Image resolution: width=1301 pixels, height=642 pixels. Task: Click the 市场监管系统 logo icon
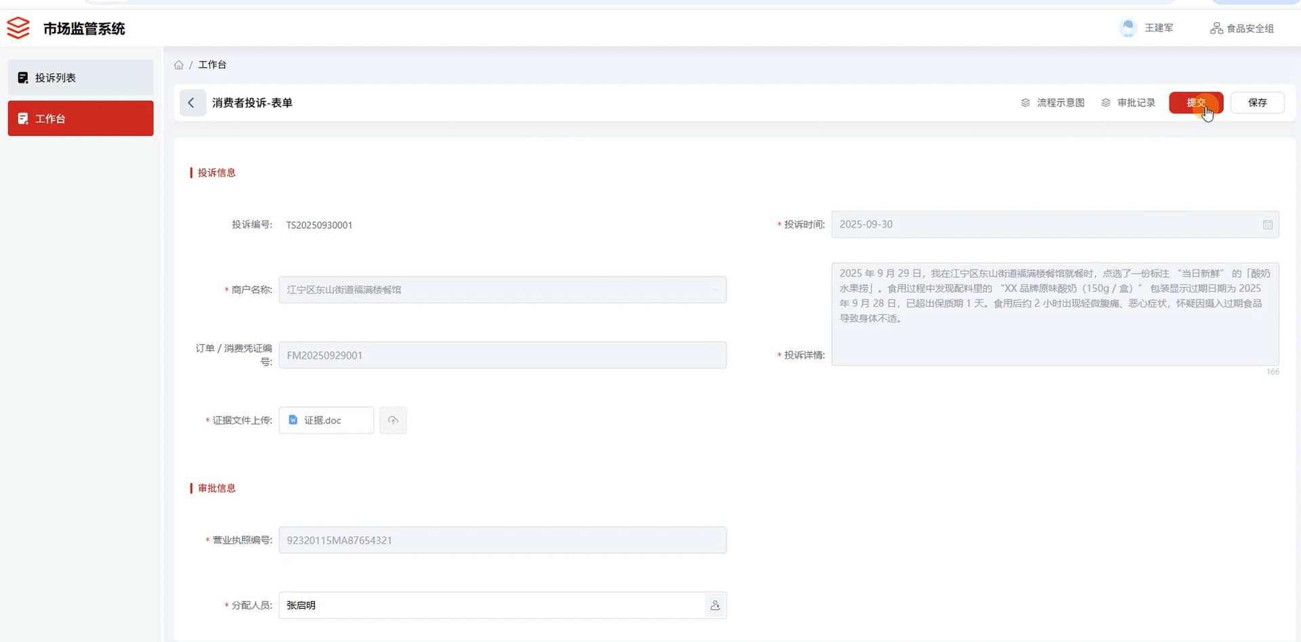18,28
